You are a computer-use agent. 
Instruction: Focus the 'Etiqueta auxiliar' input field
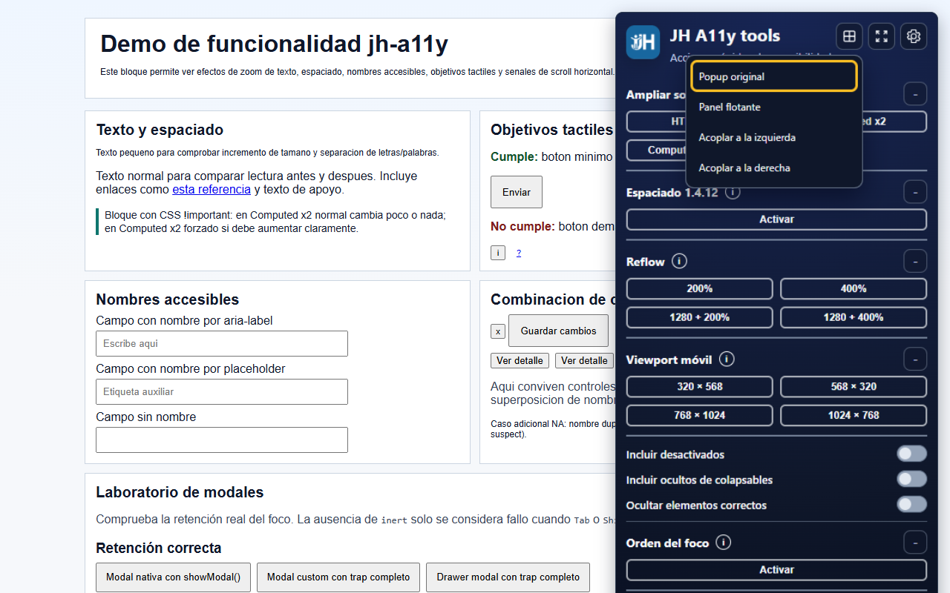222,391
